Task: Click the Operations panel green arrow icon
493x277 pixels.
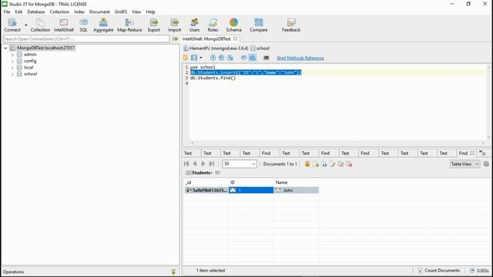Action: (173, 272)
